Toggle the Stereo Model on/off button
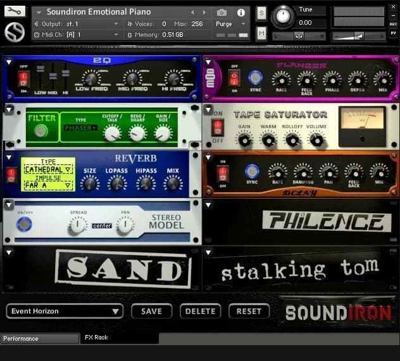The image size is (400, 361). pyautogui.click(x=24, y=224)
